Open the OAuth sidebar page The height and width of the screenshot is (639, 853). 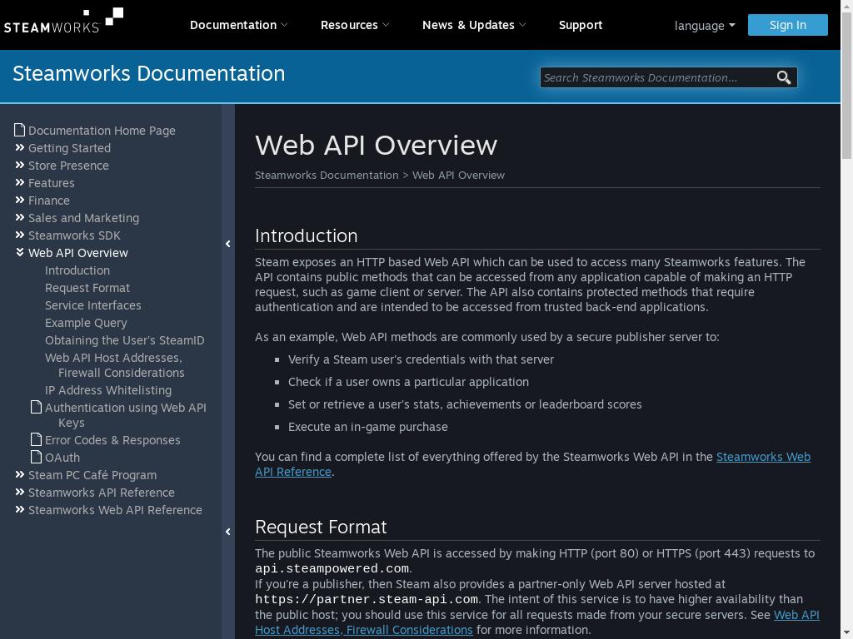coord(62,458)
